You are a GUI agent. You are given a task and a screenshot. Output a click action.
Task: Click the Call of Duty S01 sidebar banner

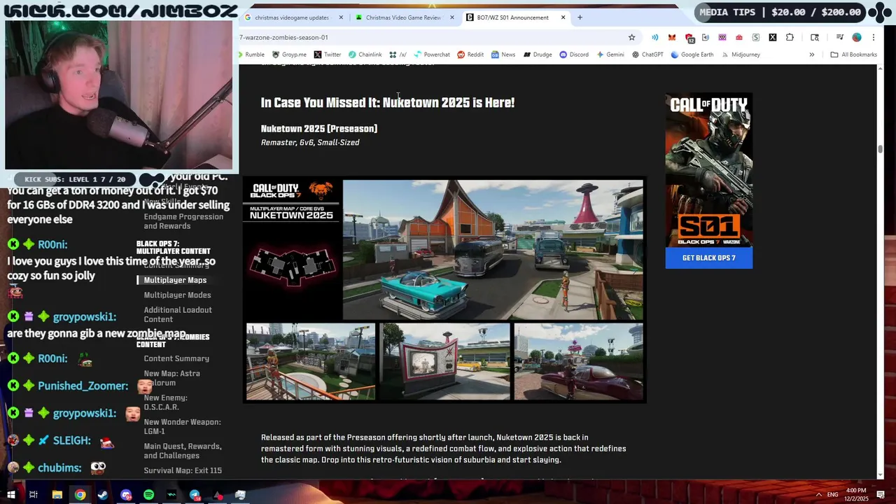point(708,170)
